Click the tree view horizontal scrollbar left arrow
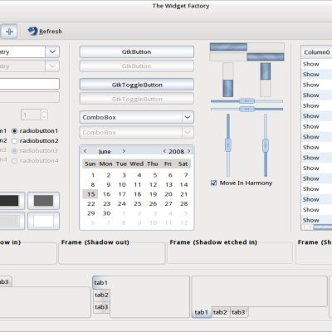Viewport: 332px width, 332px height. [305, 227]
